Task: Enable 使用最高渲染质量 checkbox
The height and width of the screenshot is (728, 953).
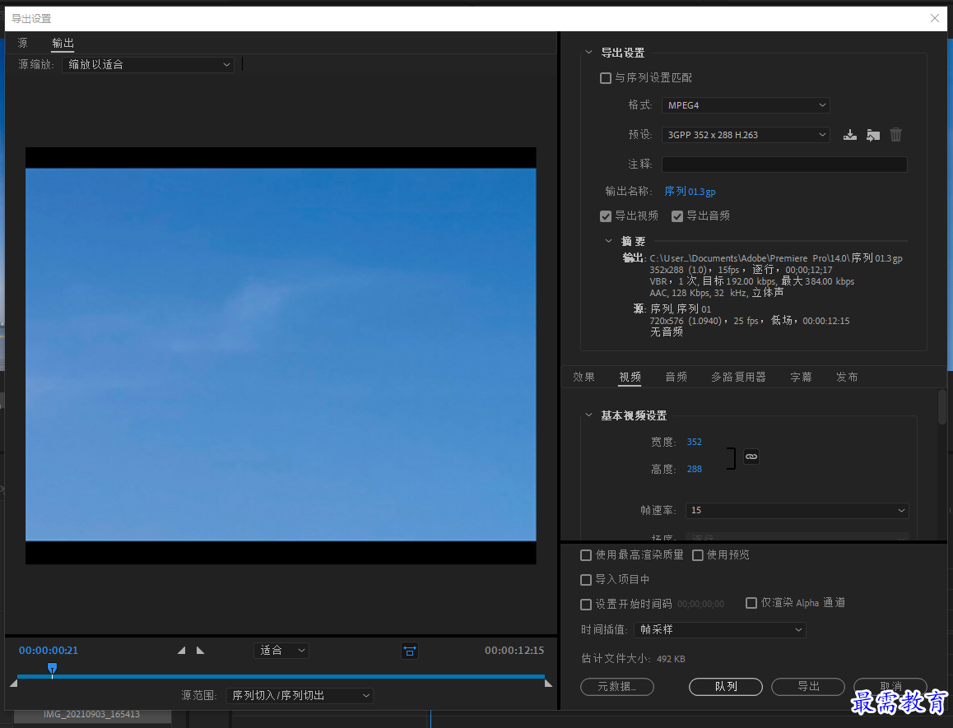Action: [586, 555]
